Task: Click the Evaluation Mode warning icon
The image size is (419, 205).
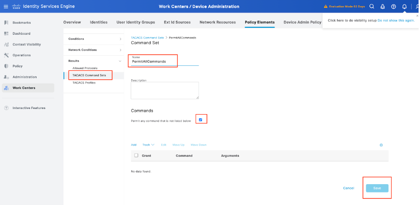Action: [325, 6]
